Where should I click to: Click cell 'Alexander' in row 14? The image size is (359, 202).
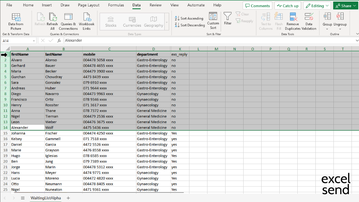(x=27, y=128)
